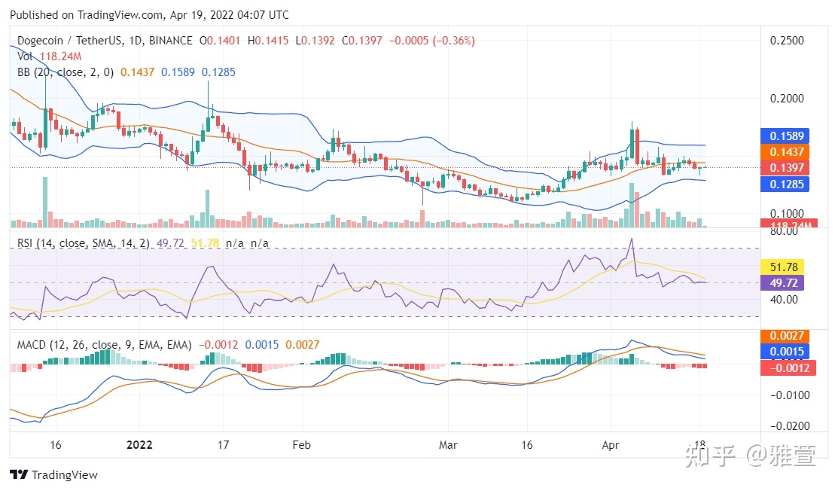Click the purple 49.72 RSI value tag
Screen dimensions: 838x491
[x=782, y=282]
